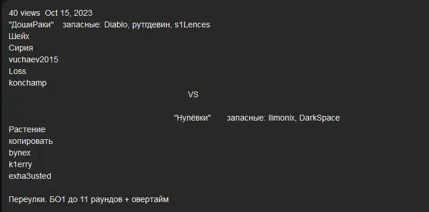Click player name Сирия
This screenshot has width=429, height=212.
point(21,48)
